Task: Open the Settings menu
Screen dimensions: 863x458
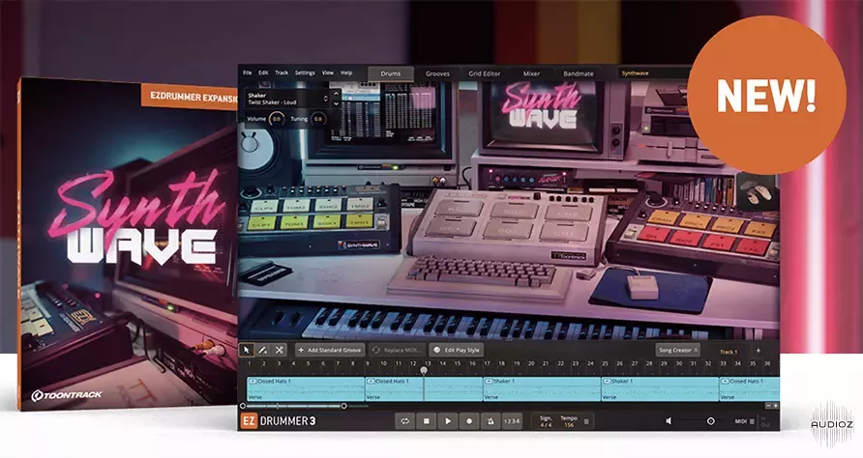Action: tap(305, 72)
